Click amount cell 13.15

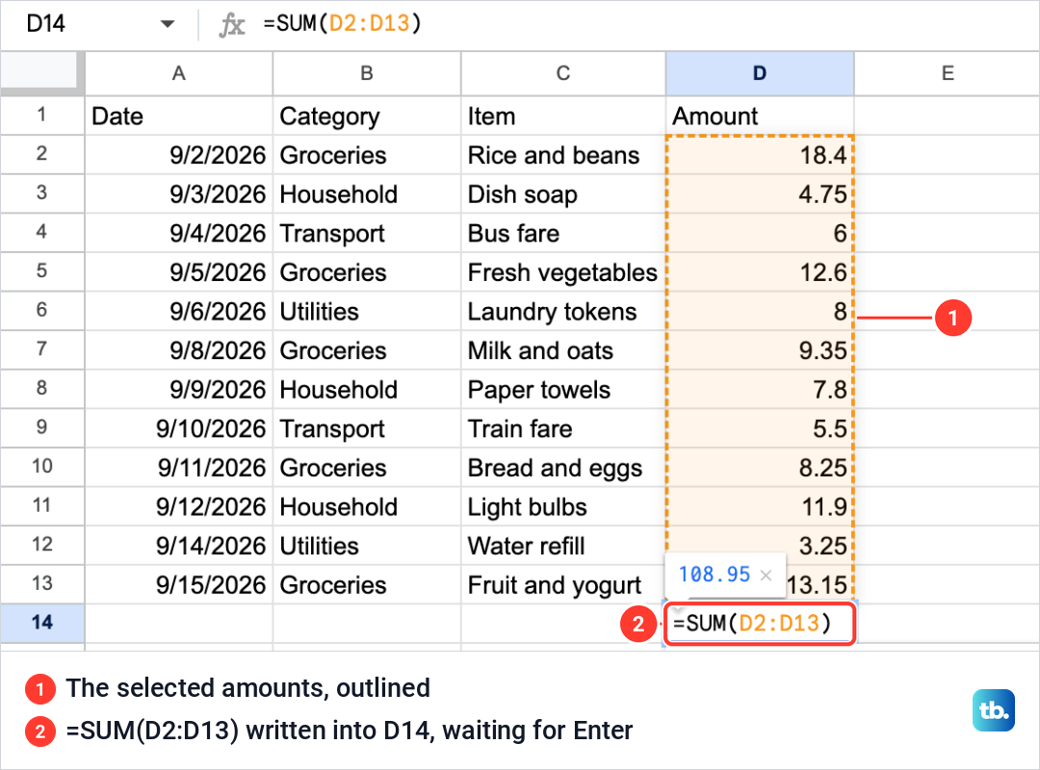tap(819, 586)
